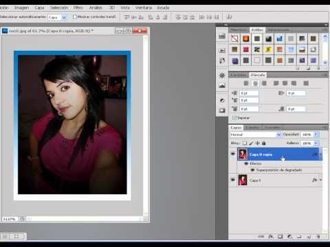Switch to the Canales tab

coord(252,128)
